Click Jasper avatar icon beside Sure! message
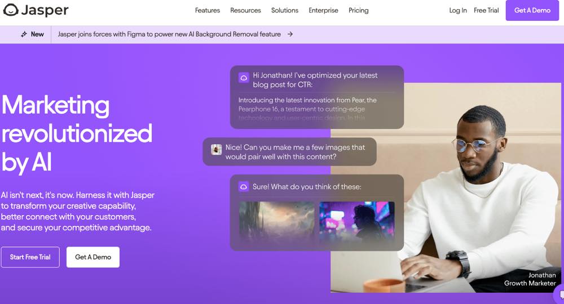This screenshot has width=564, height=304. pos(244,187)
